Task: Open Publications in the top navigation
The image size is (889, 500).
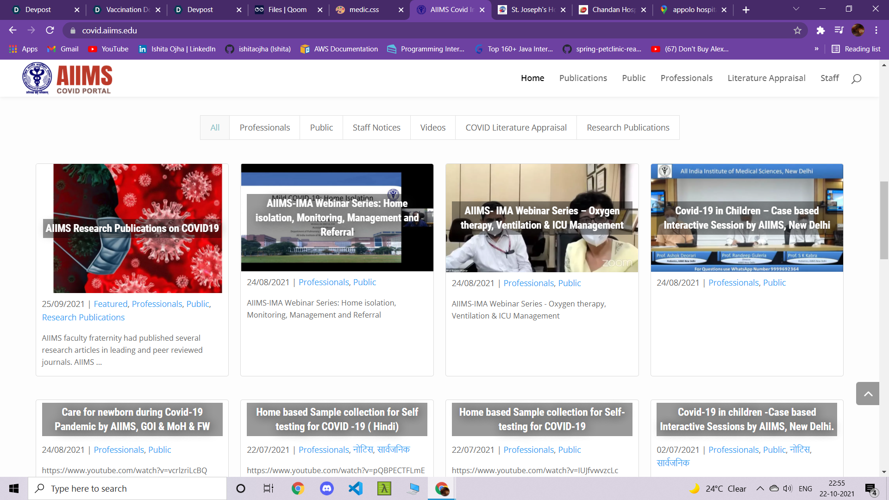Action: coord(583,78)
